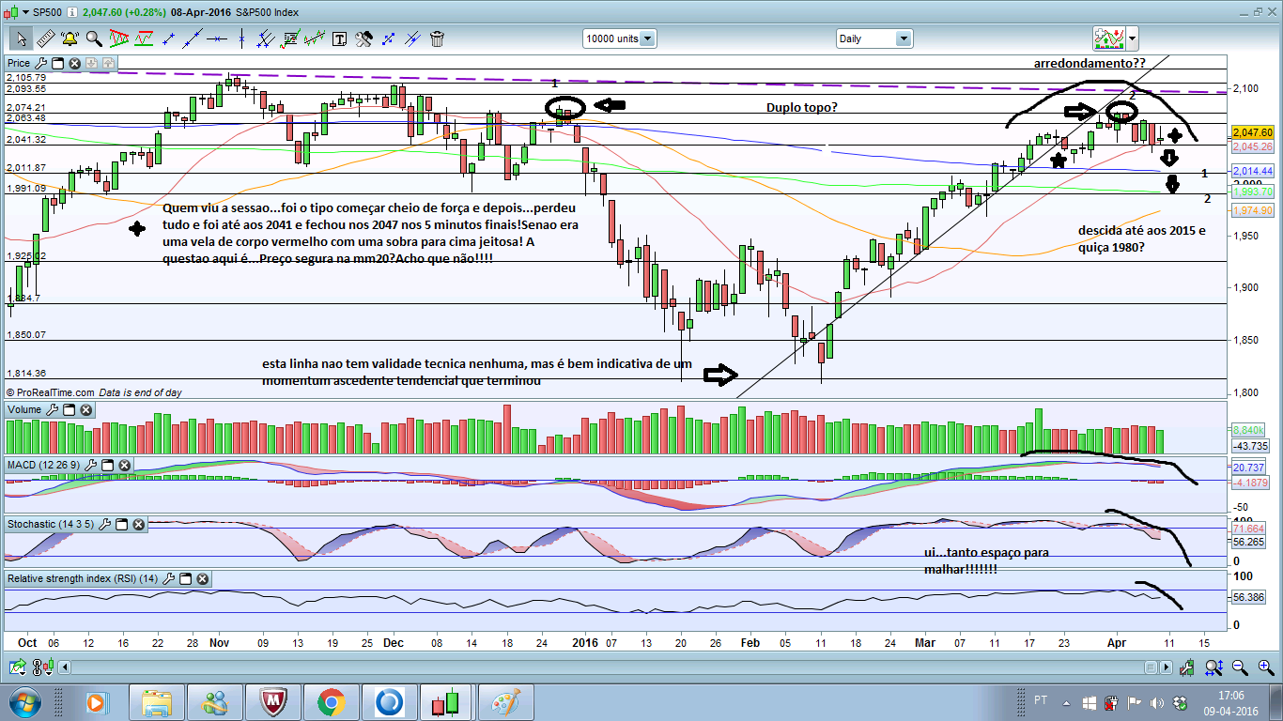Open the alert bell tool
Viewport: 1283px width, 721px height.
click(70, 38)
